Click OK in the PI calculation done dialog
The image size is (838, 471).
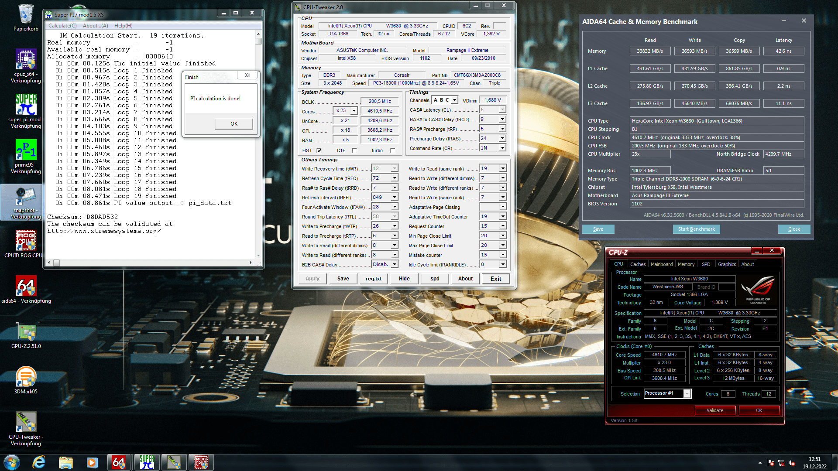click(x=234, y=124)
